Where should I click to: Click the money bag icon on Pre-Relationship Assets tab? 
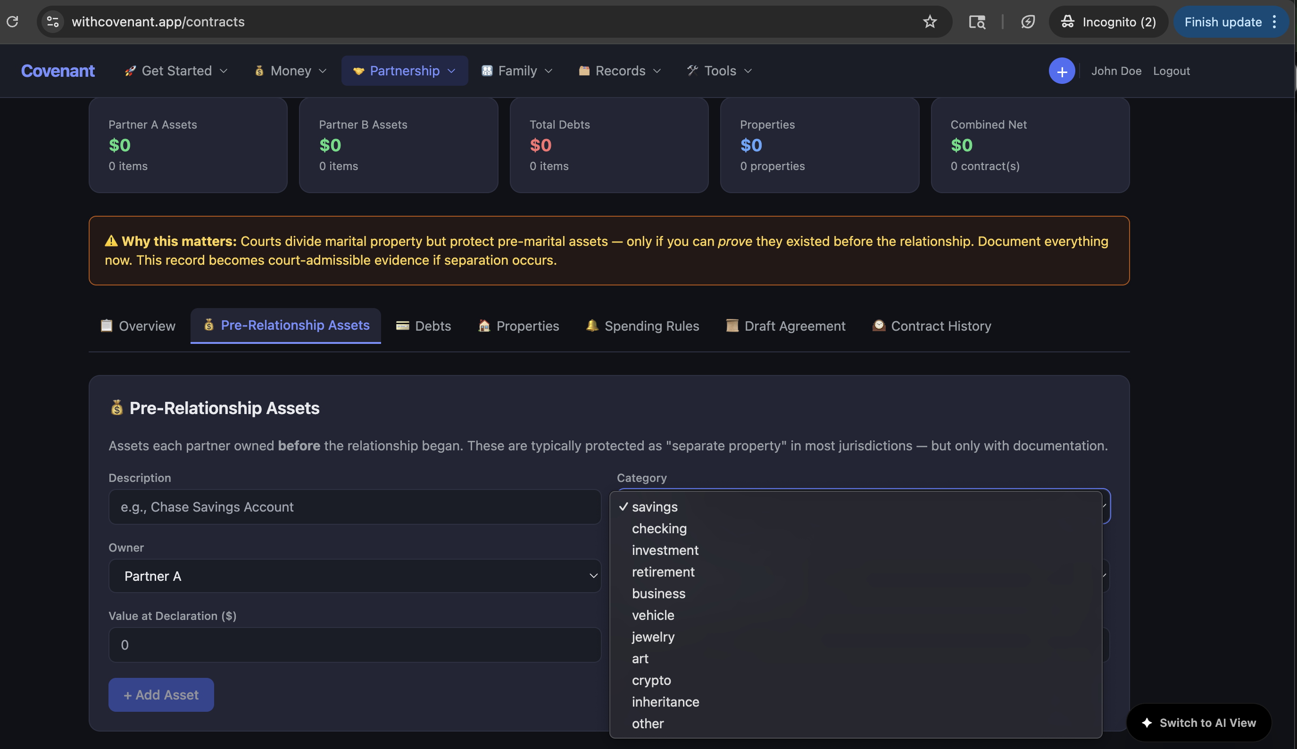(x=209, y=325)
